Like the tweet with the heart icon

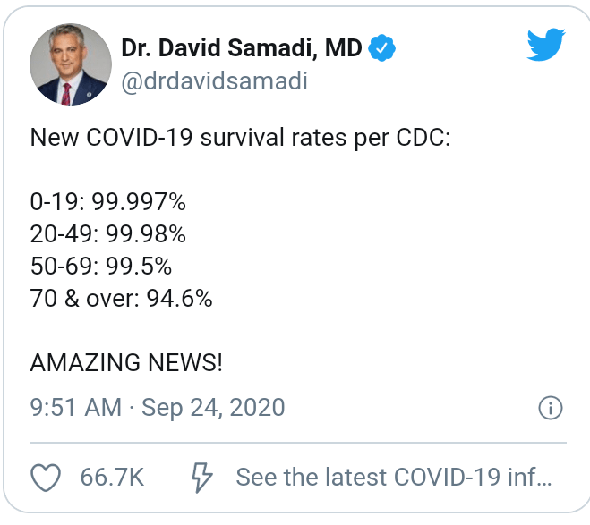46,478
